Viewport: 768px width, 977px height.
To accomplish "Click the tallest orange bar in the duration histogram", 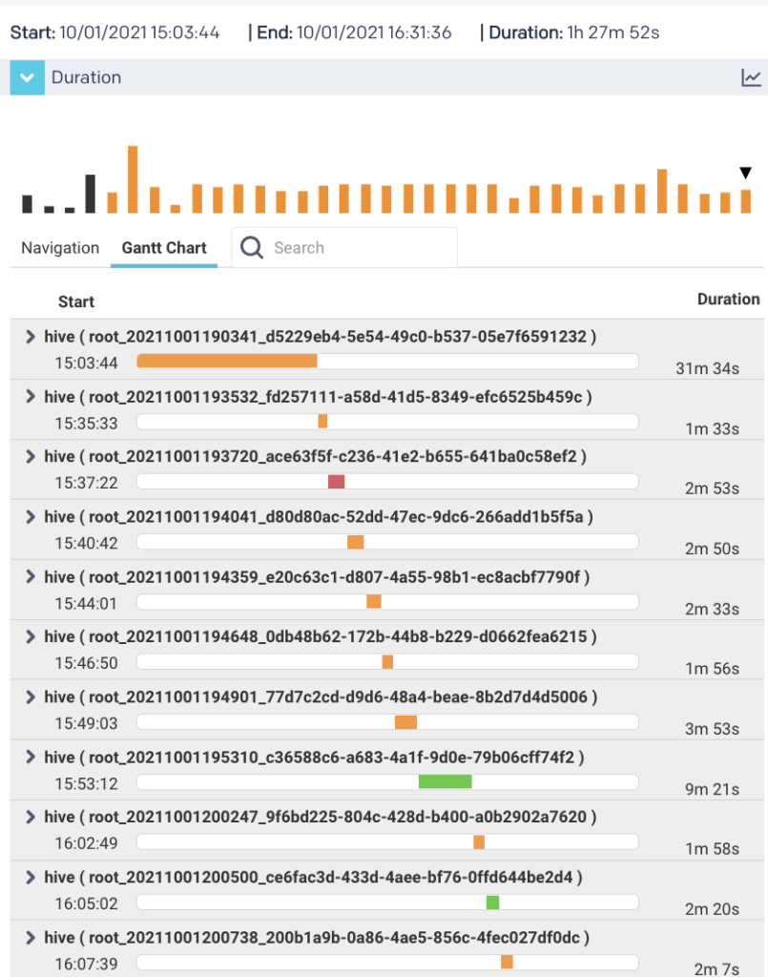I will point(133,179).
